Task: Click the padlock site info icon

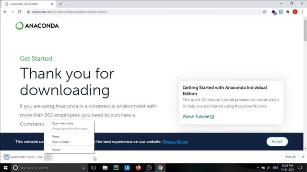Action: (28, 12)
